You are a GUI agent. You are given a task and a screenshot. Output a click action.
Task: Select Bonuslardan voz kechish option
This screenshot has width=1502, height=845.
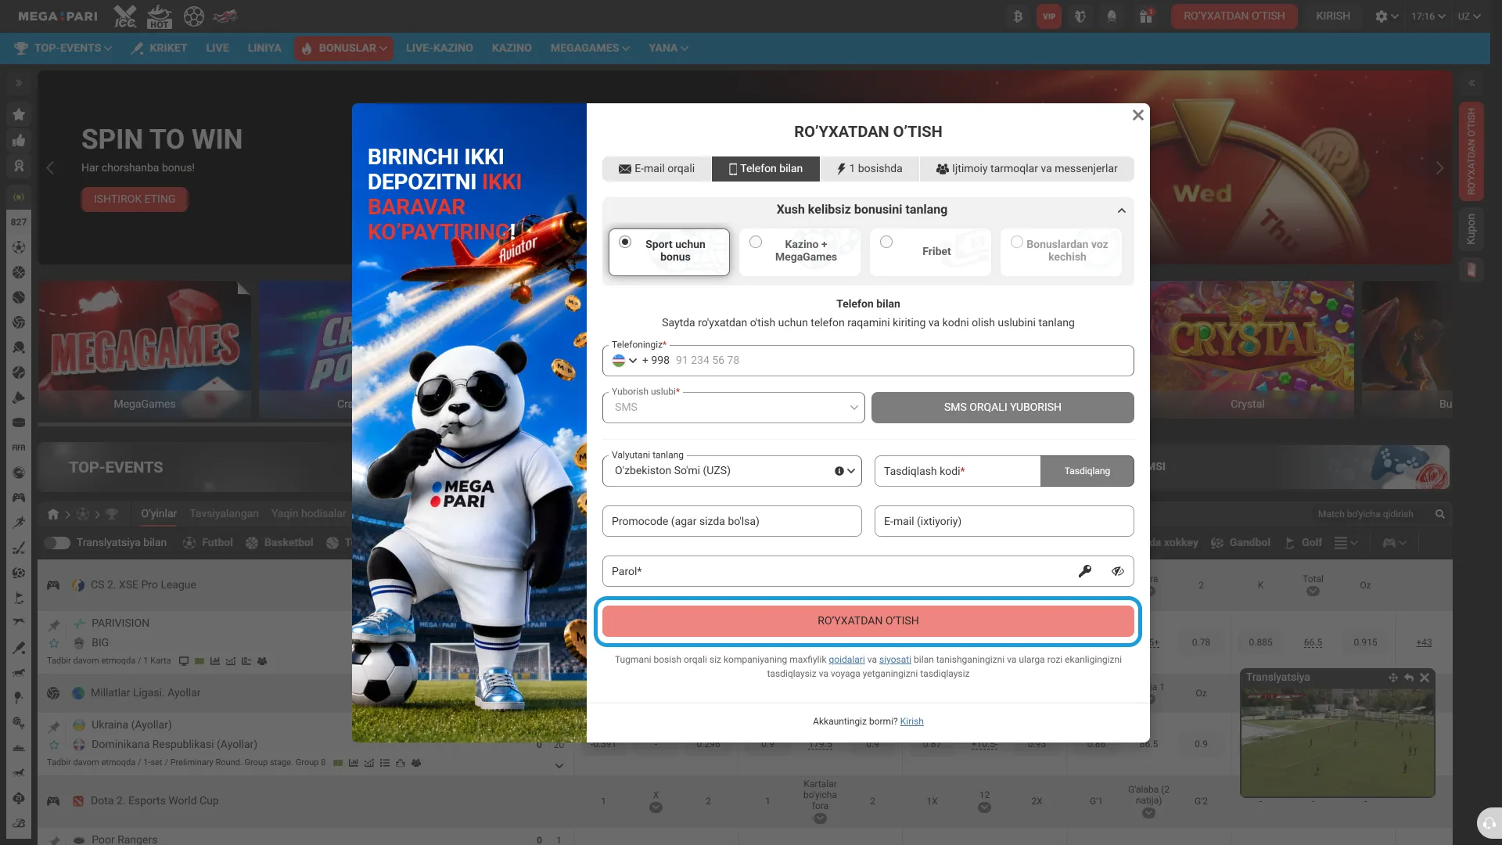(1061, 251)
